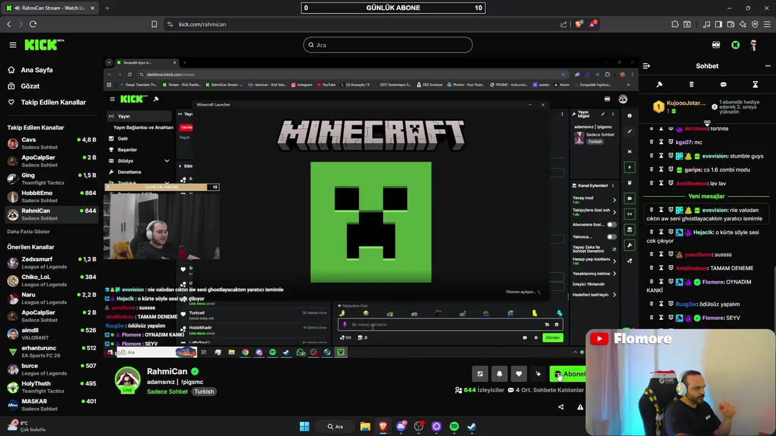Toggle the 'Yalnızca...' switch in the streamed dashboard
The height and width of the screenshot is (436, 776).
[611, 237]
